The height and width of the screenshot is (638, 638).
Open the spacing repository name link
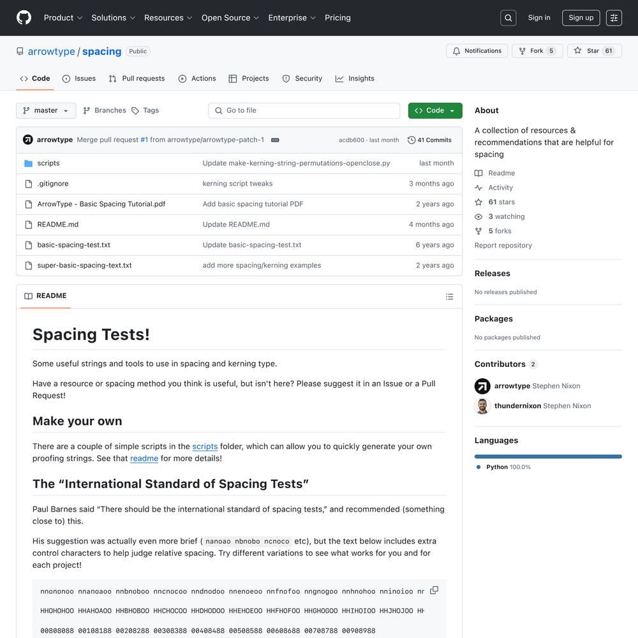tap(101, 52)
